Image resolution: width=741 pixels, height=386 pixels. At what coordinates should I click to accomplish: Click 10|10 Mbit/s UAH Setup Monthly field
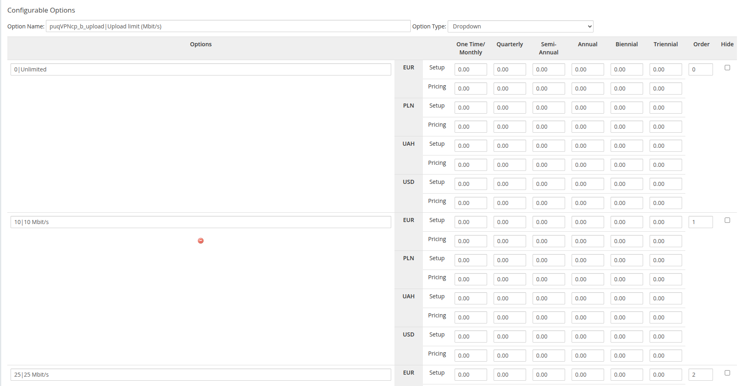coord(471,298)
